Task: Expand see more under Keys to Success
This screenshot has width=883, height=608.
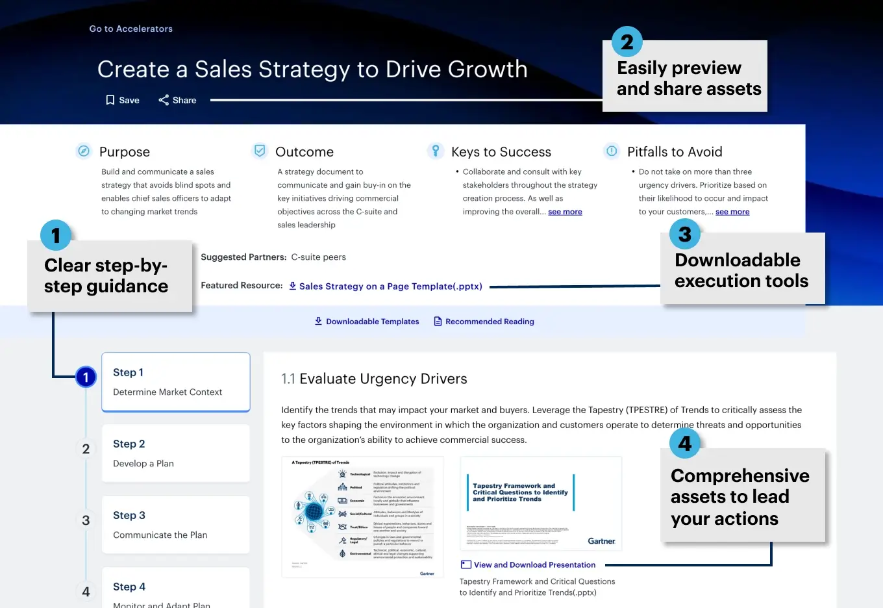Action: pyautogui.click(x=565, y=211)
